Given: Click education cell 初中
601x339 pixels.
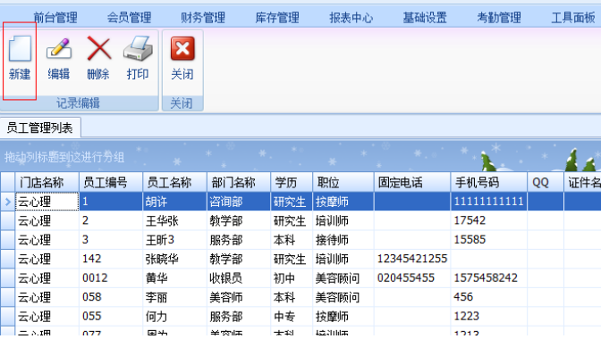Looking at the screenshot, I should pos(292,277).
